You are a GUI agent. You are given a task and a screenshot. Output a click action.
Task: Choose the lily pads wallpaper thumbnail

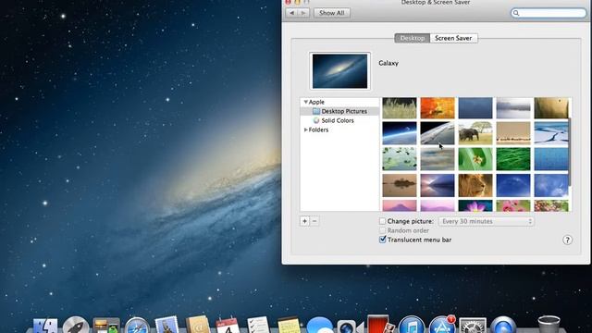[x=400, y=159]
